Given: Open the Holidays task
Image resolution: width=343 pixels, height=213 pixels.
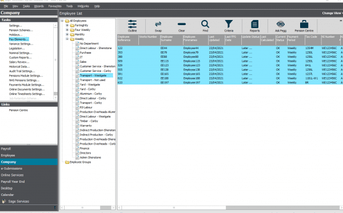Looking at the screenshot, I should [15, 35].
